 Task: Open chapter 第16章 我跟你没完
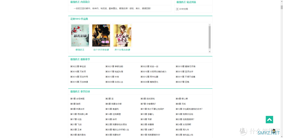tap(184, 114)
